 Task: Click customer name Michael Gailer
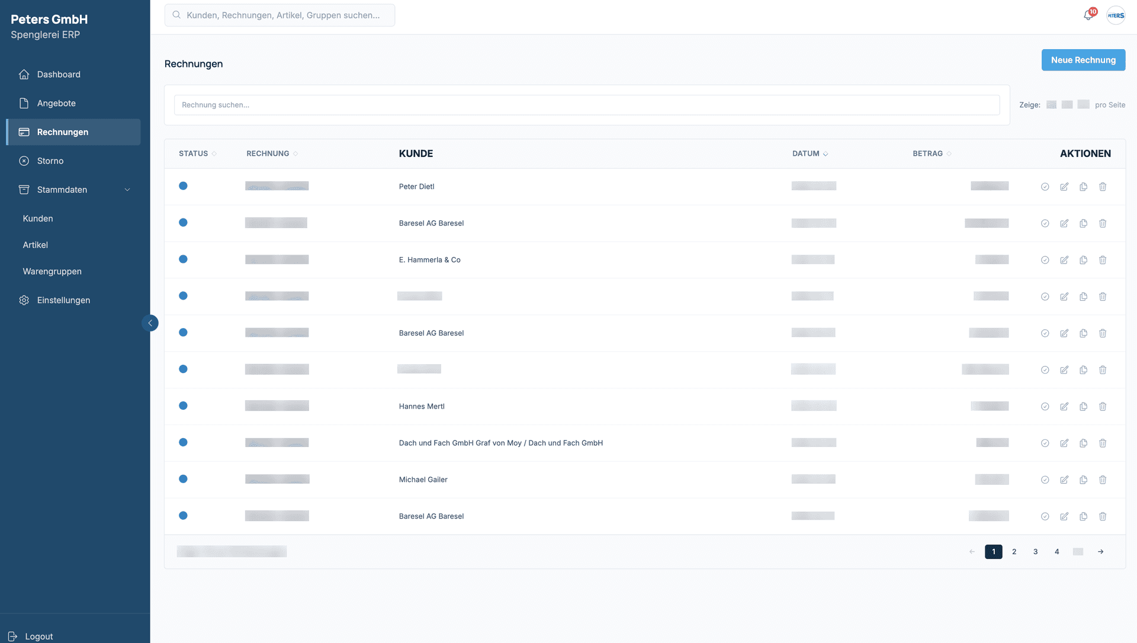[423, 480]
